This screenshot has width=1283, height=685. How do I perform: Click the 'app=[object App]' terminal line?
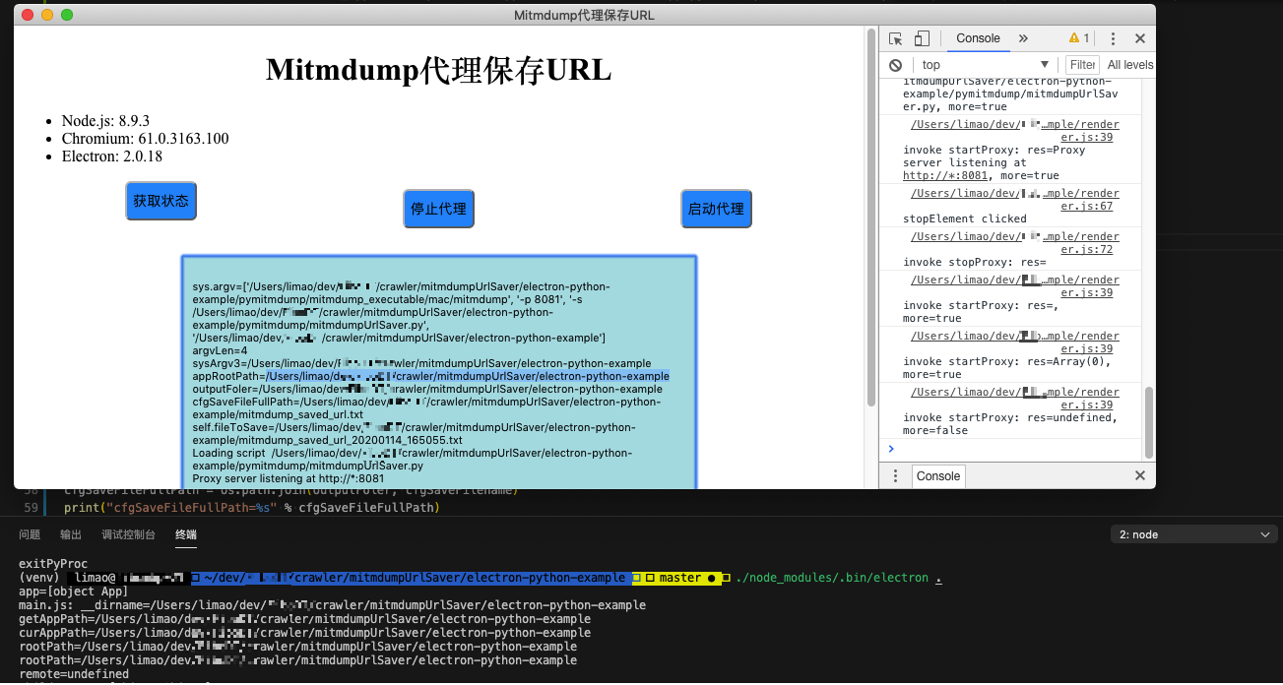pyautogui.click(x=73, y=592)
